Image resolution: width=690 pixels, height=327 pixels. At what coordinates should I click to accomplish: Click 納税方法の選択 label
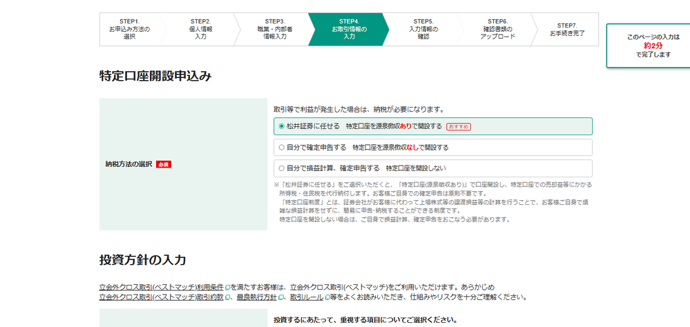tap(128, 164)
